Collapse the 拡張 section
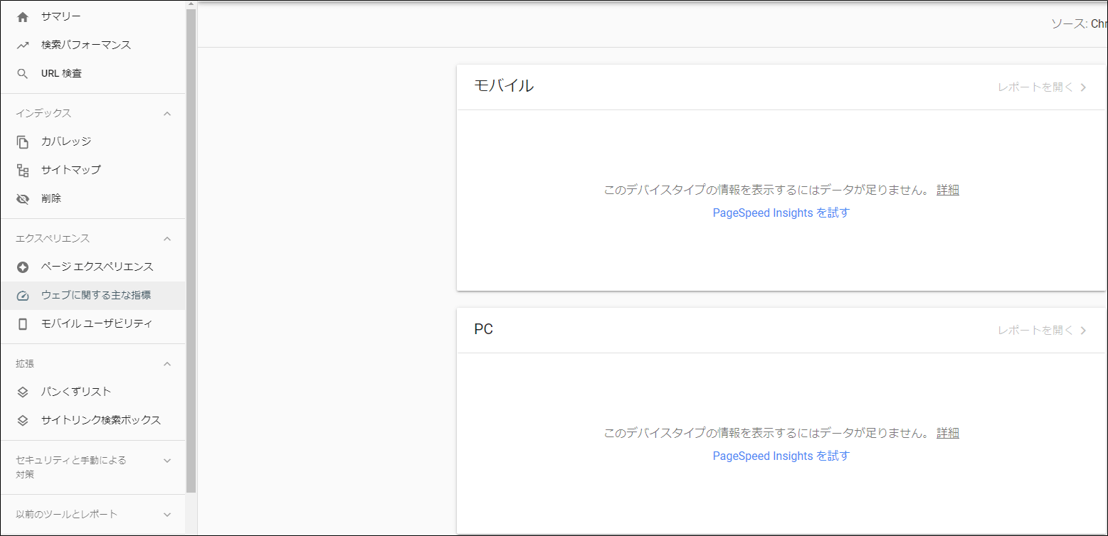Viewport: 1108px width, 536px height. (x=167, y=363)
